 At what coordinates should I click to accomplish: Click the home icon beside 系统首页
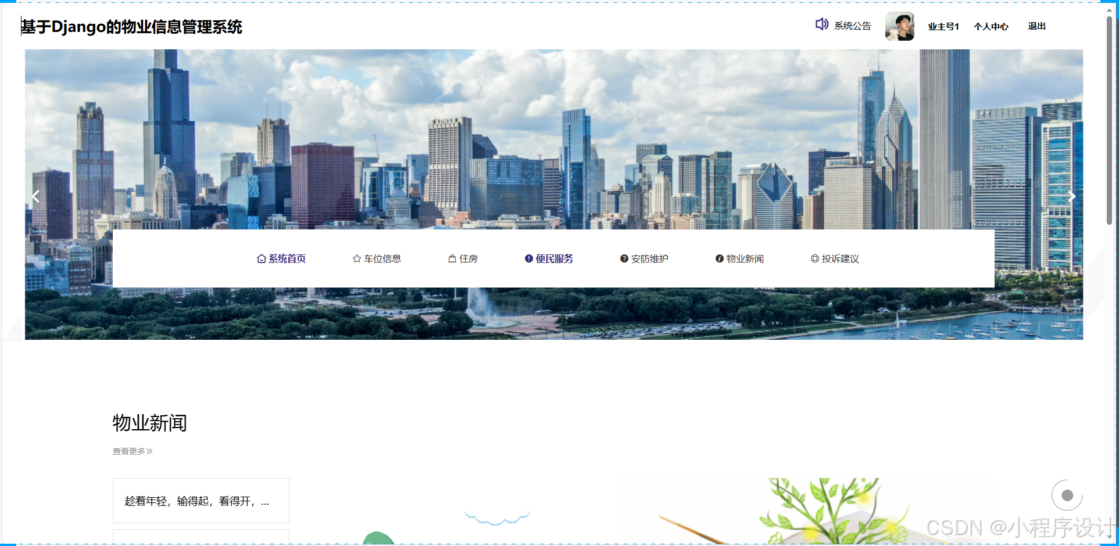tap(262, 258)
